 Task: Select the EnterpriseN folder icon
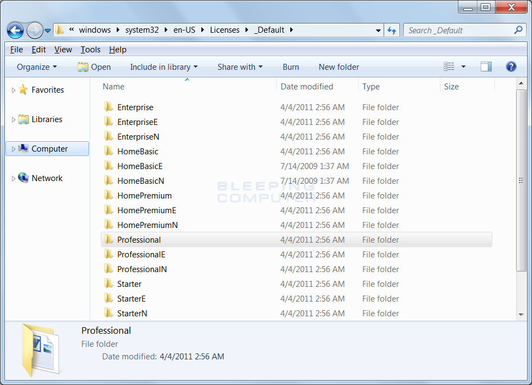pyautogui.click(x=109, y=136)
